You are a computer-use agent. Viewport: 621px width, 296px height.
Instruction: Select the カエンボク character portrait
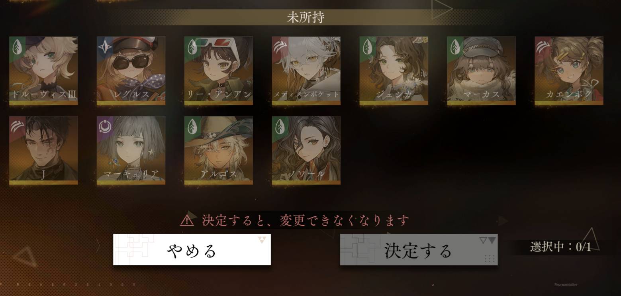(x=569, y=71)
